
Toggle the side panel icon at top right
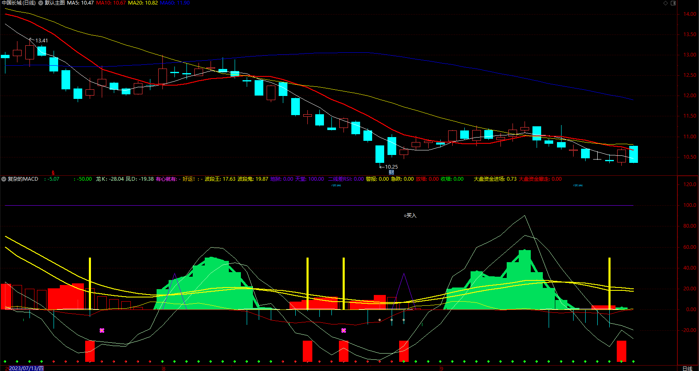(x=673, y=3)
